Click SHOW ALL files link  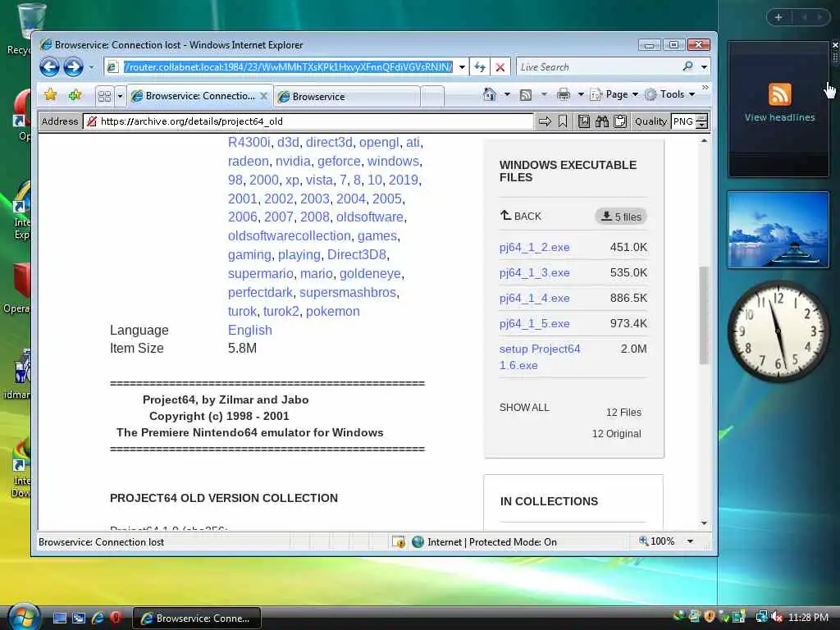point(524,407)
